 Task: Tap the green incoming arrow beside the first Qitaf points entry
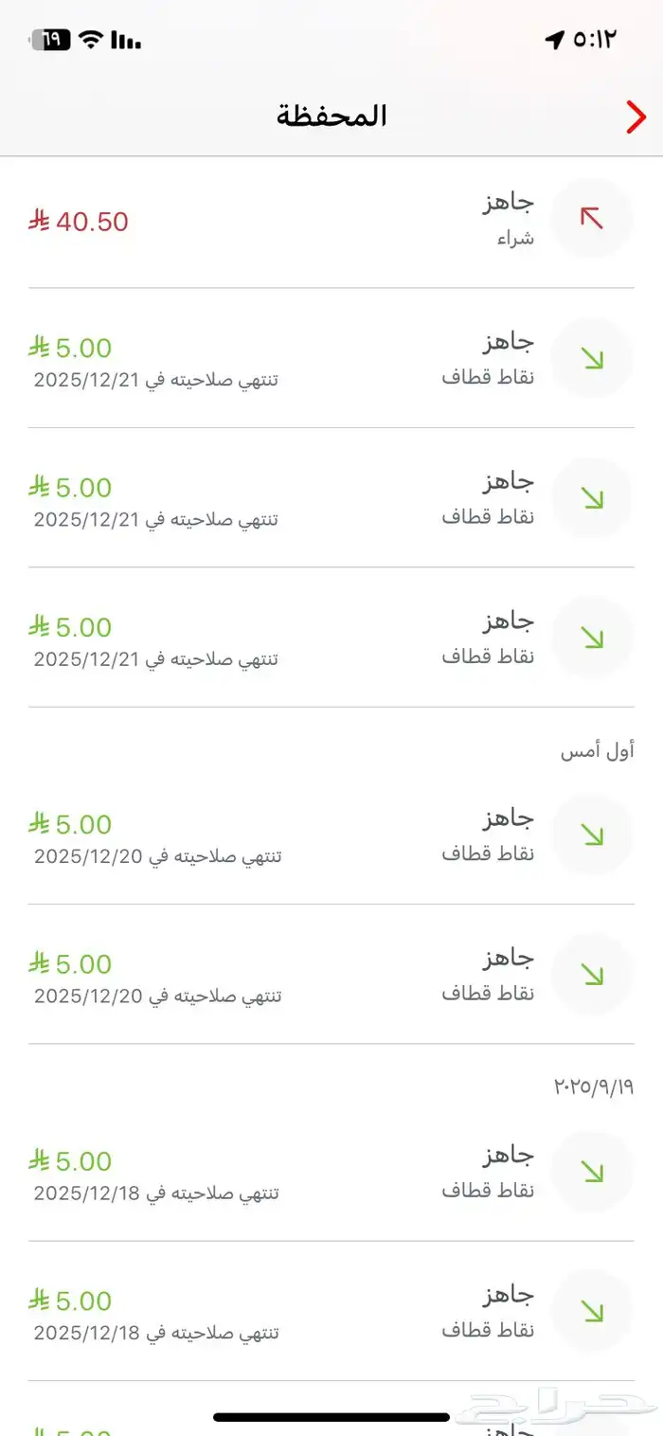point(592,358)
